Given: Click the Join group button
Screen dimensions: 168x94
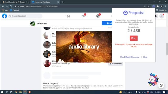Looking at the screenshot, I should click(107, 23).
